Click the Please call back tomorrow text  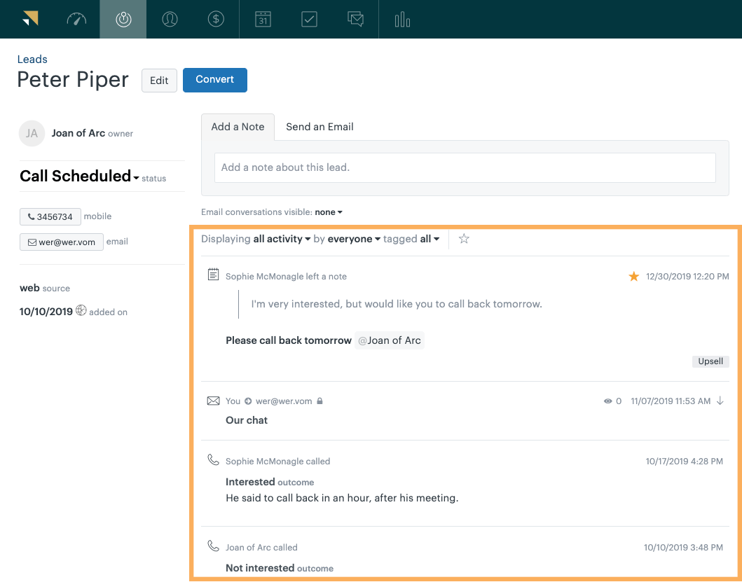[x=289, y=340]
